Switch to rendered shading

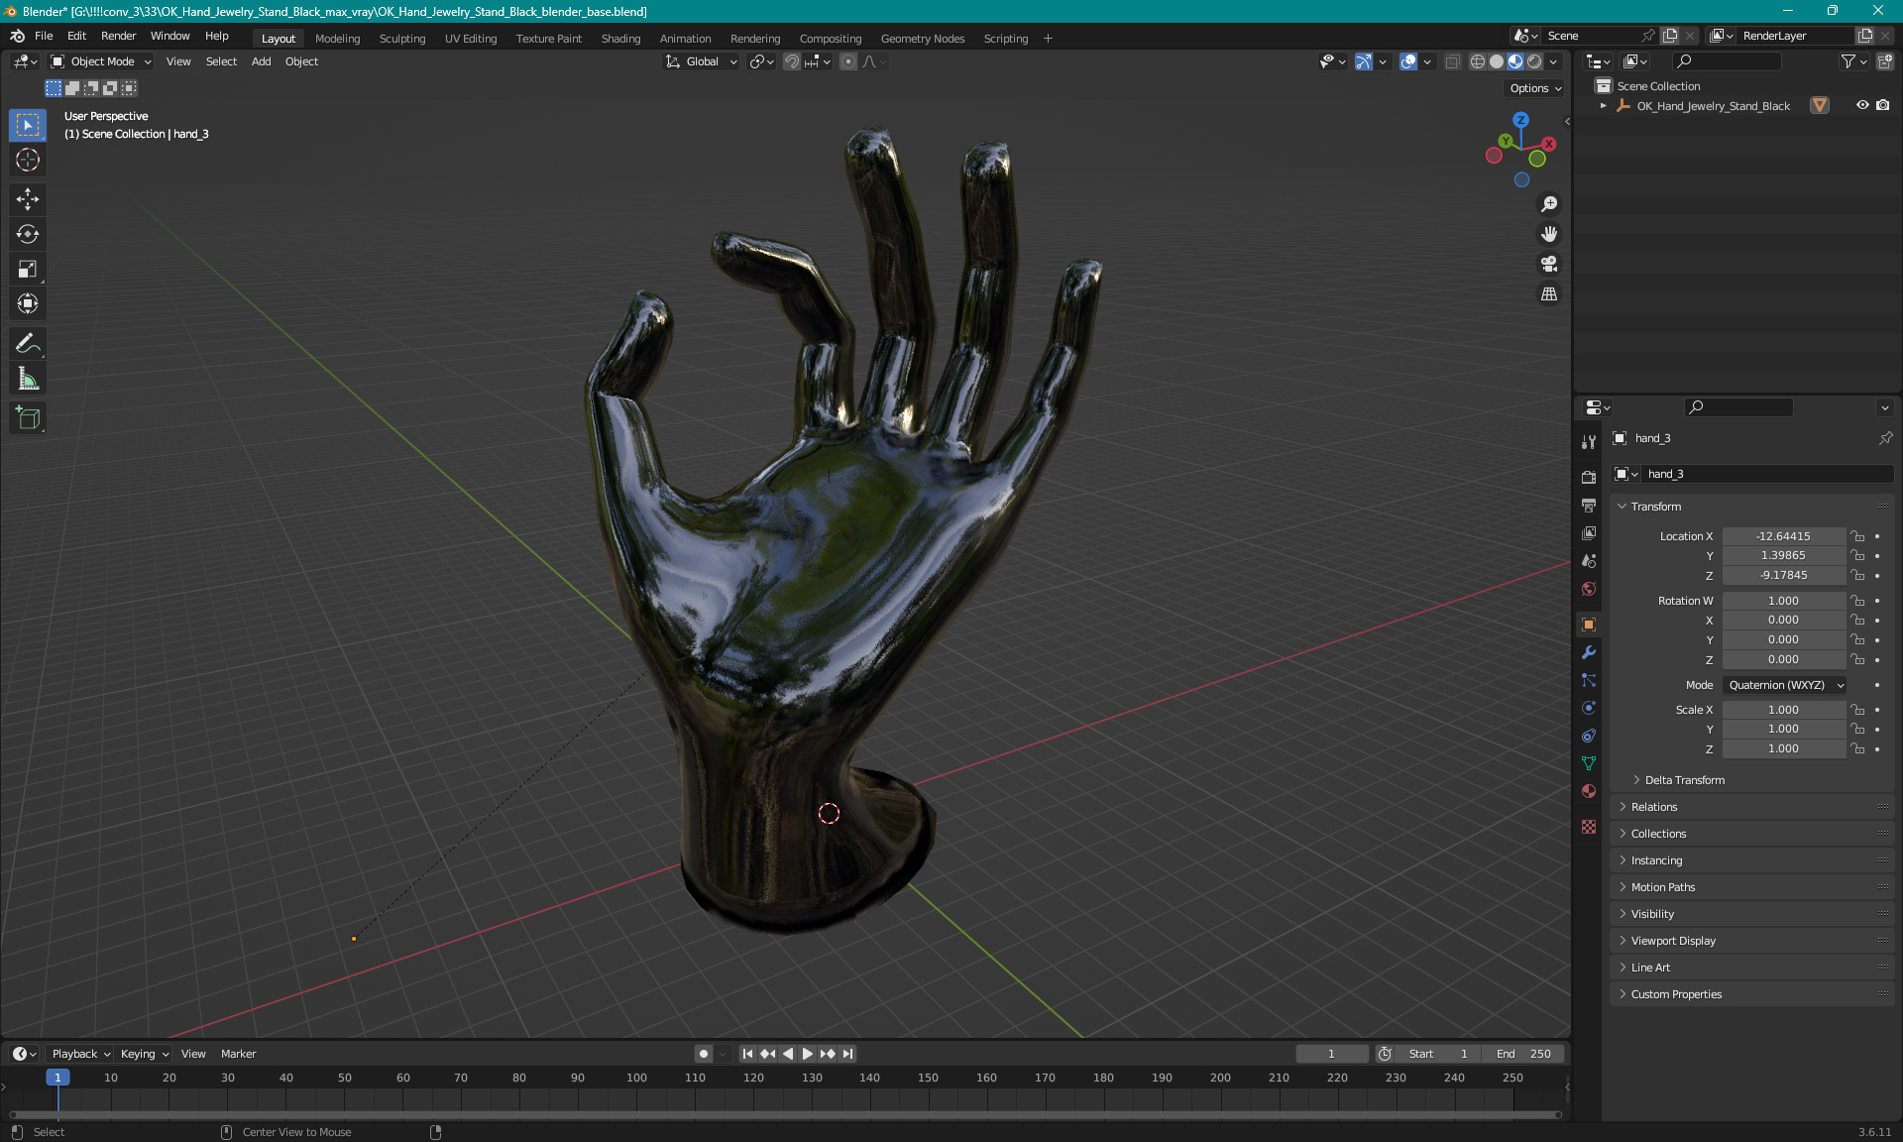[x=1534, y=61]
